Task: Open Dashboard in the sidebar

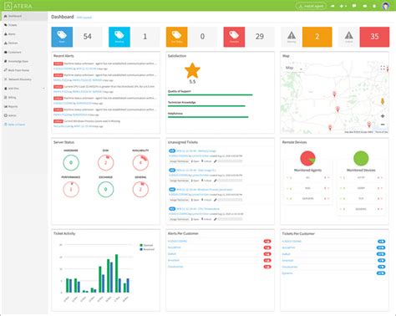Action: pyautogui.click(x=24, y=16)
